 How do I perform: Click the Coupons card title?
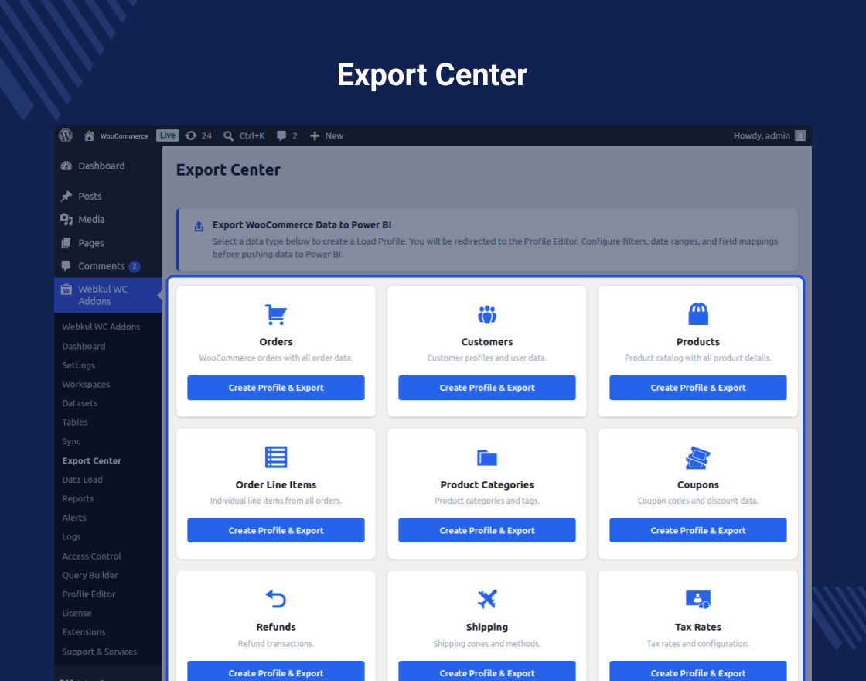pyautogui.click(x=698, y=484)
